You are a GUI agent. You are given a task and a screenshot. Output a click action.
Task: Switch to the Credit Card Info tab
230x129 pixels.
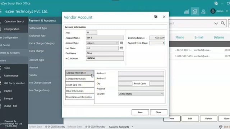(80, 85)
